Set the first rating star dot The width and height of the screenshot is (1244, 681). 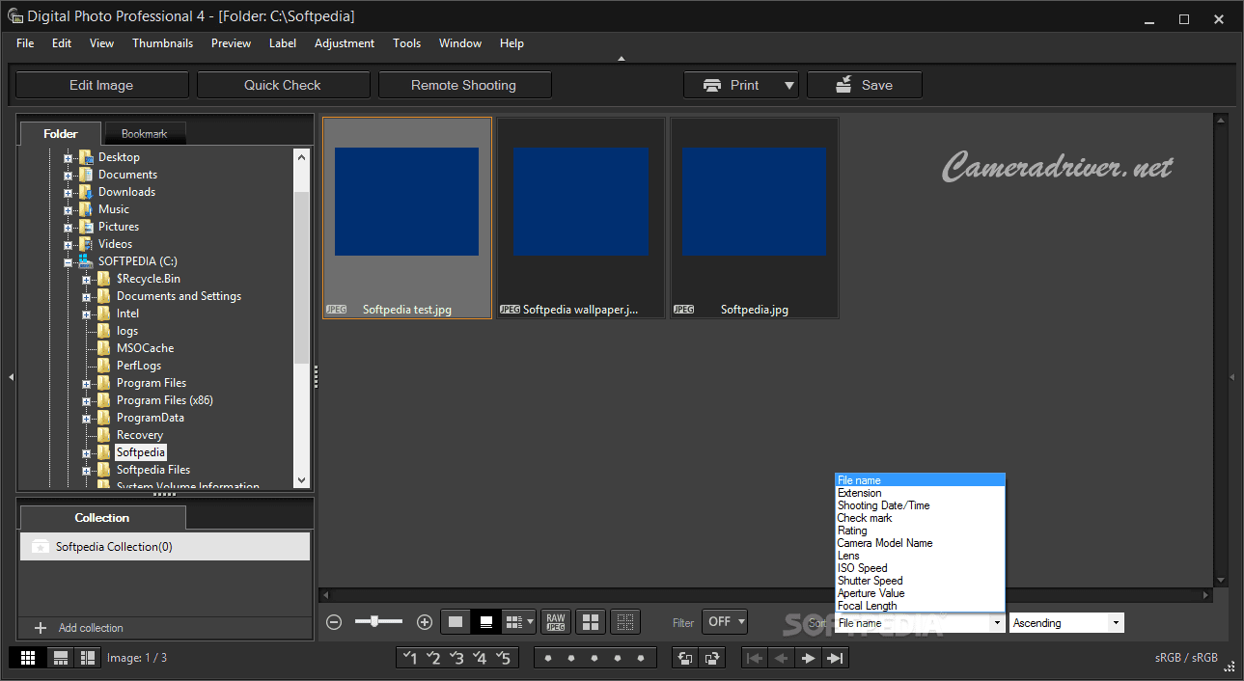point(548,658)
